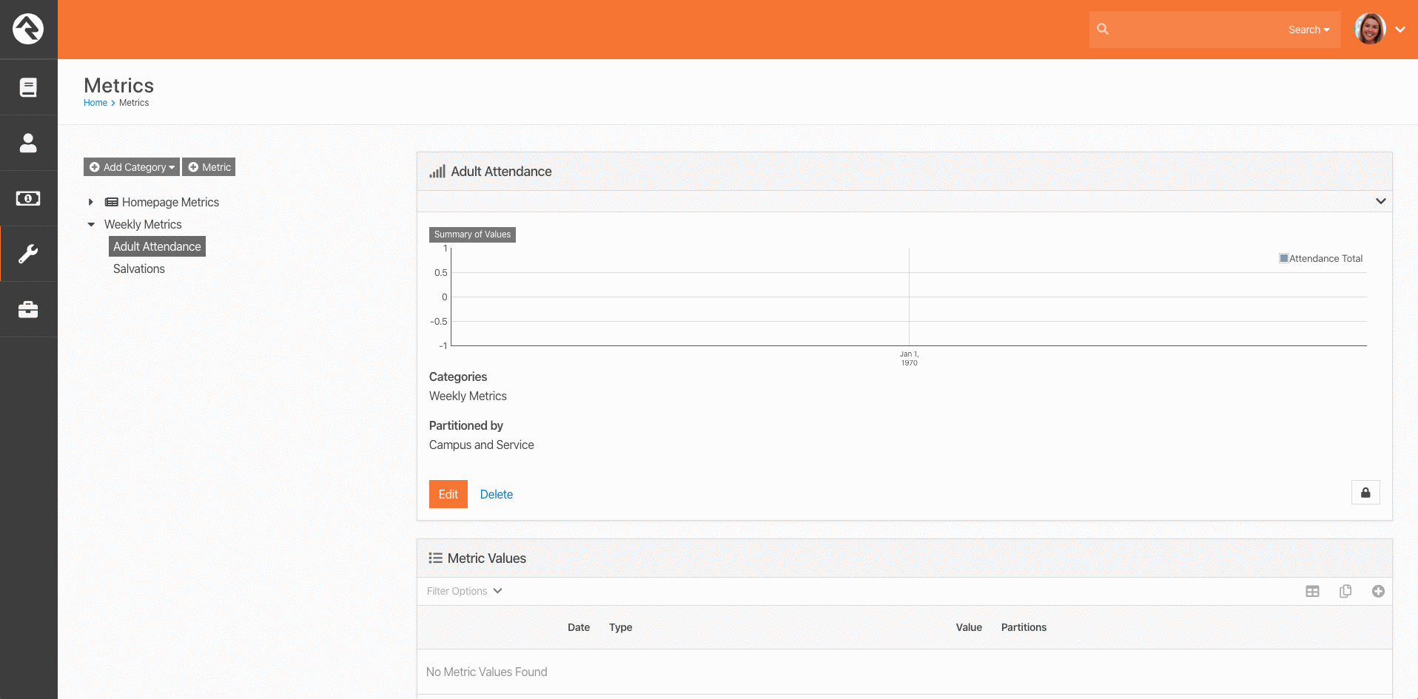Click the Jan 1, 1970 axis label

(x=909, y=358)
